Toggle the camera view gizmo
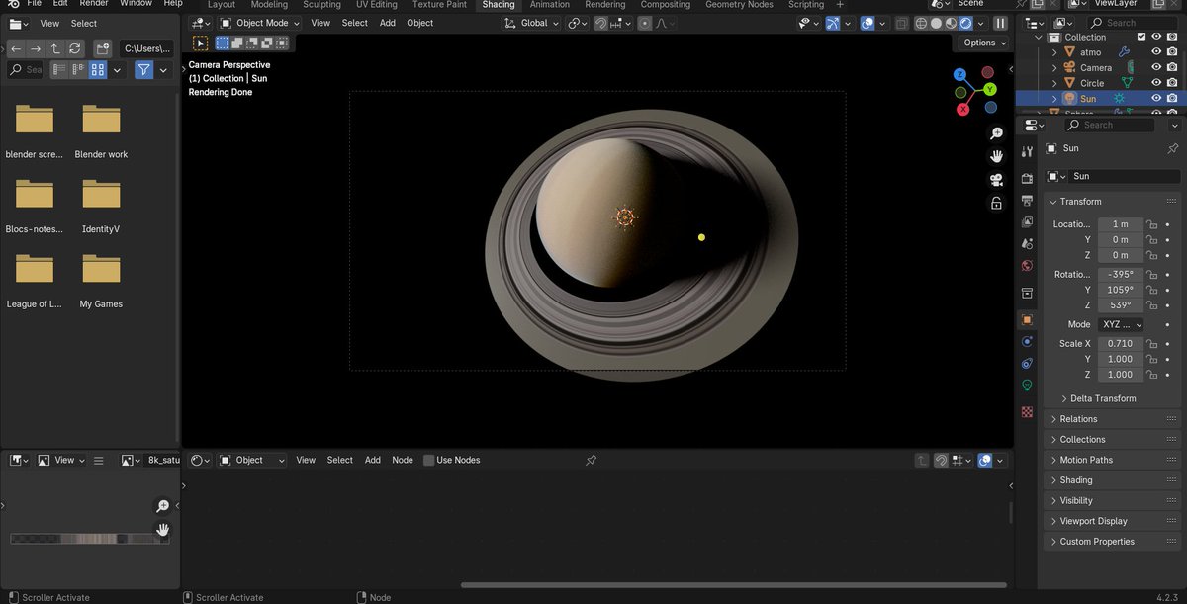The height and width of the screenshot is (604, 1187). (x=996, y=180)
